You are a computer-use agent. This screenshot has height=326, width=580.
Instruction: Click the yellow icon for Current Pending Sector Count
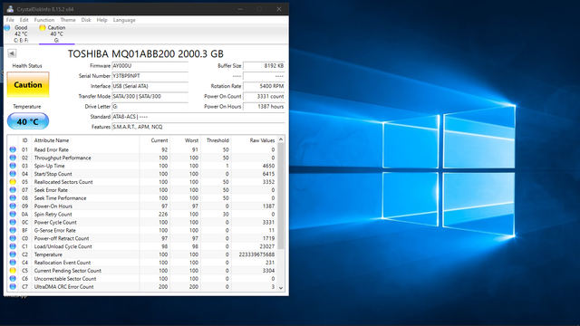coord(13,271)
